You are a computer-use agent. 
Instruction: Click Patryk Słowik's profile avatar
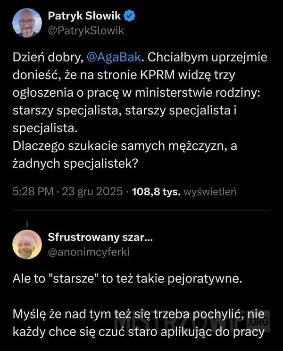coord(28,23)
